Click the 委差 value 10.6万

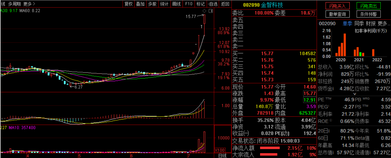click(x=308, y=13)
